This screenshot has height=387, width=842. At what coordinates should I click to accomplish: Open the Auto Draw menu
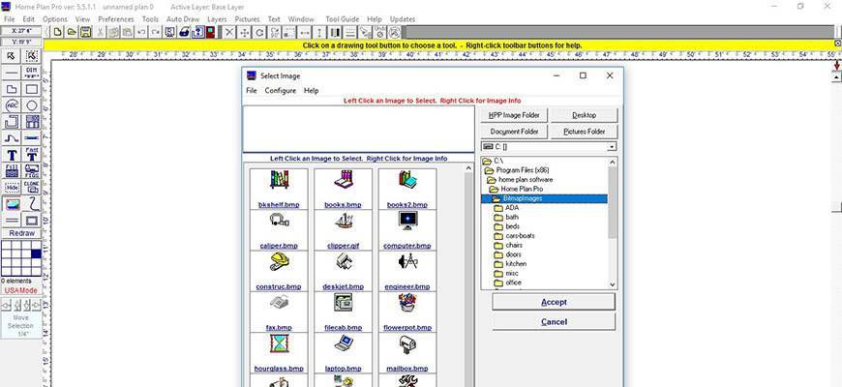tap(183, 18)
